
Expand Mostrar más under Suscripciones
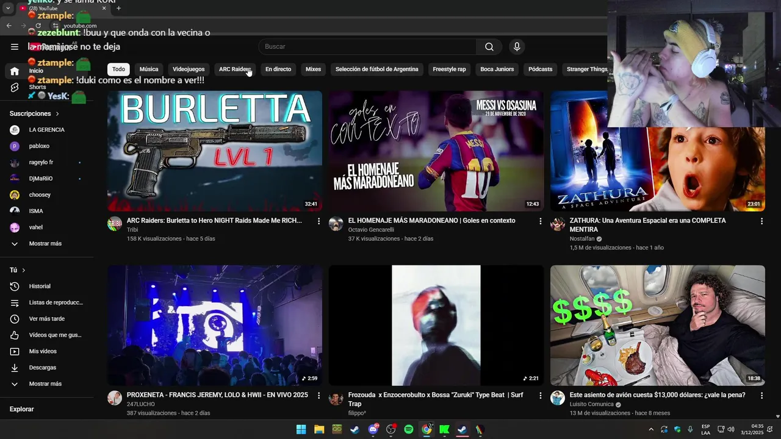48,243
